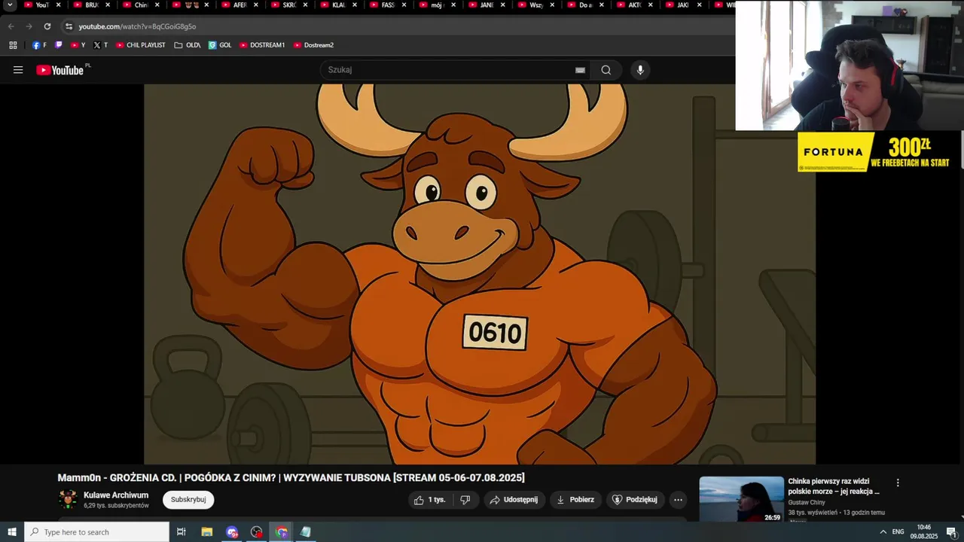The width and height of the screenshot is (964, 542).
Task: Open the on-screen keyboard in search box
Action: [x=580, y=70]
